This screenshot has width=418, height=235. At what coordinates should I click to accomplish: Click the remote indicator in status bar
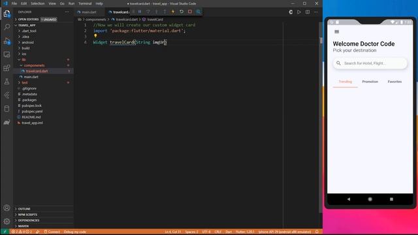pyautogui.click(x=5, y=232)
